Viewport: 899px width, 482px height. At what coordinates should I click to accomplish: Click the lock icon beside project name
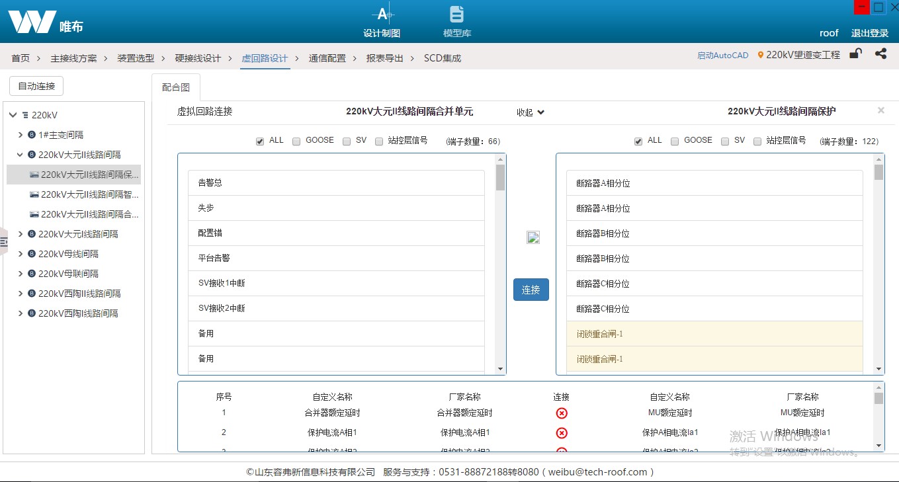[x=855, y=54]
